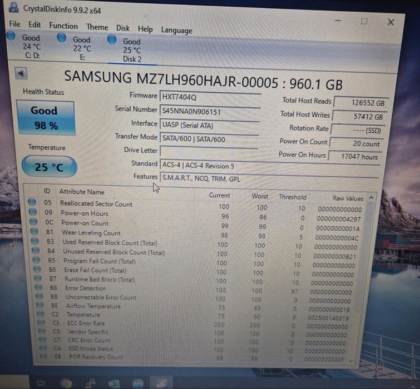
Task: Open the Help menu
Action: point(145,29)
